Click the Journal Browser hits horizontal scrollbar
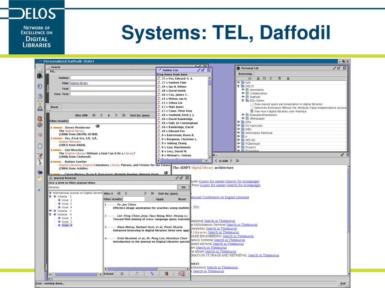 click(147, 268)
